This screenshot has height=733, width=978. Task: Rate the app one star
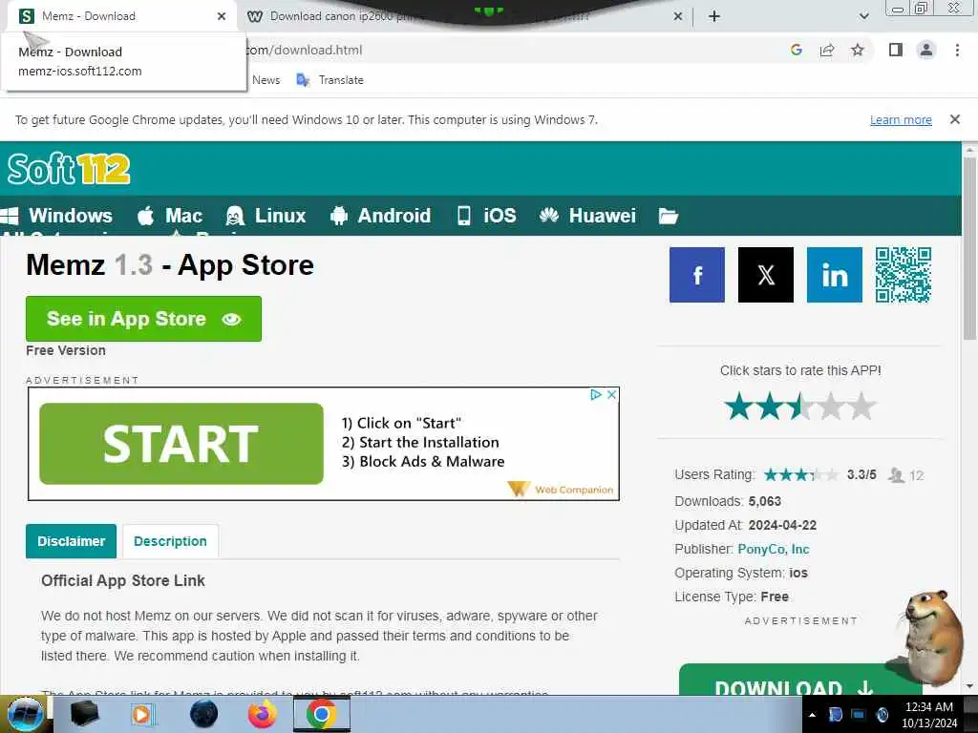739,407
